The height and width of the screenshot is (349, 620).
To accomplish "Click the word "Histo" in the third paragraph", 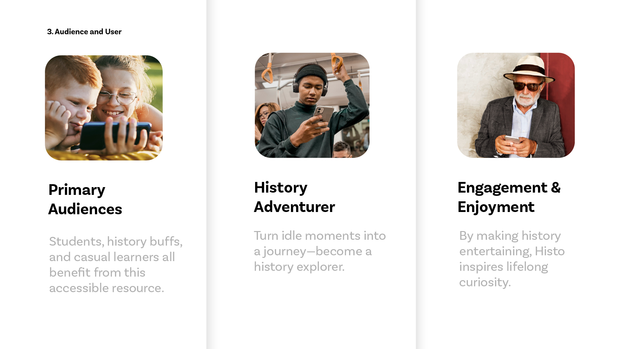I will [550, 251].
